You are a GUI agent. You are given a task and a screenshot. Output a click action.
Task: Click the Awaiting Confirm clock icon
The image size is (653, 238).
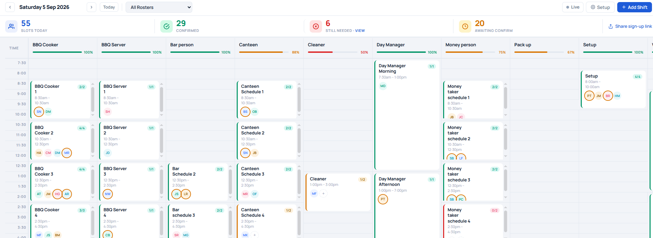[x=465, y=26]
